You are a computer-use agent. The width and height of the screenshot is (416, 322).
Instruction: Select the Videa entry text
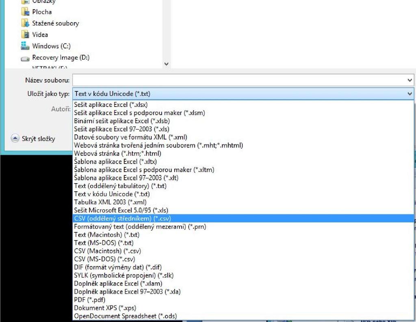(40, 35)
